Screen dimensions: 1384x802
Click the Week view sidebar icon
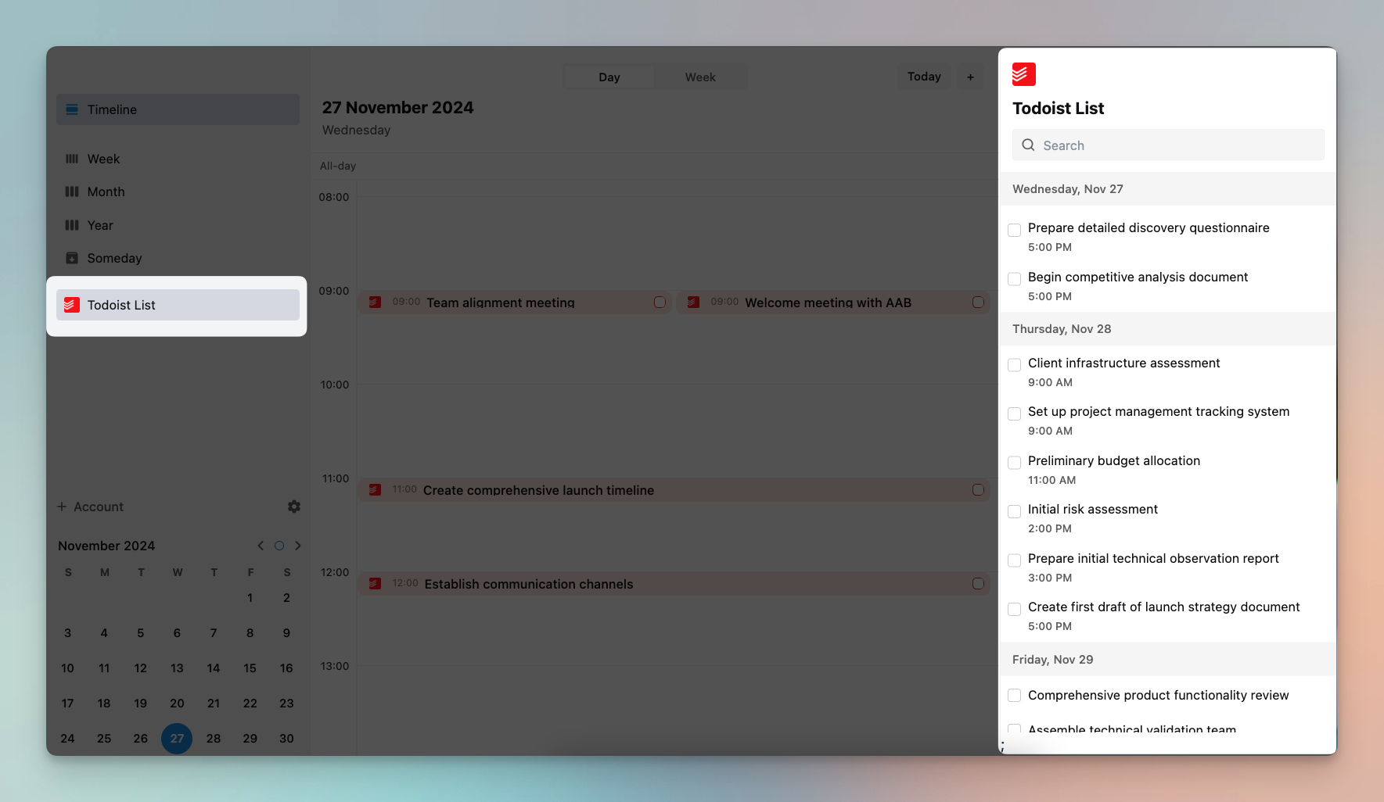pos(72,159)
